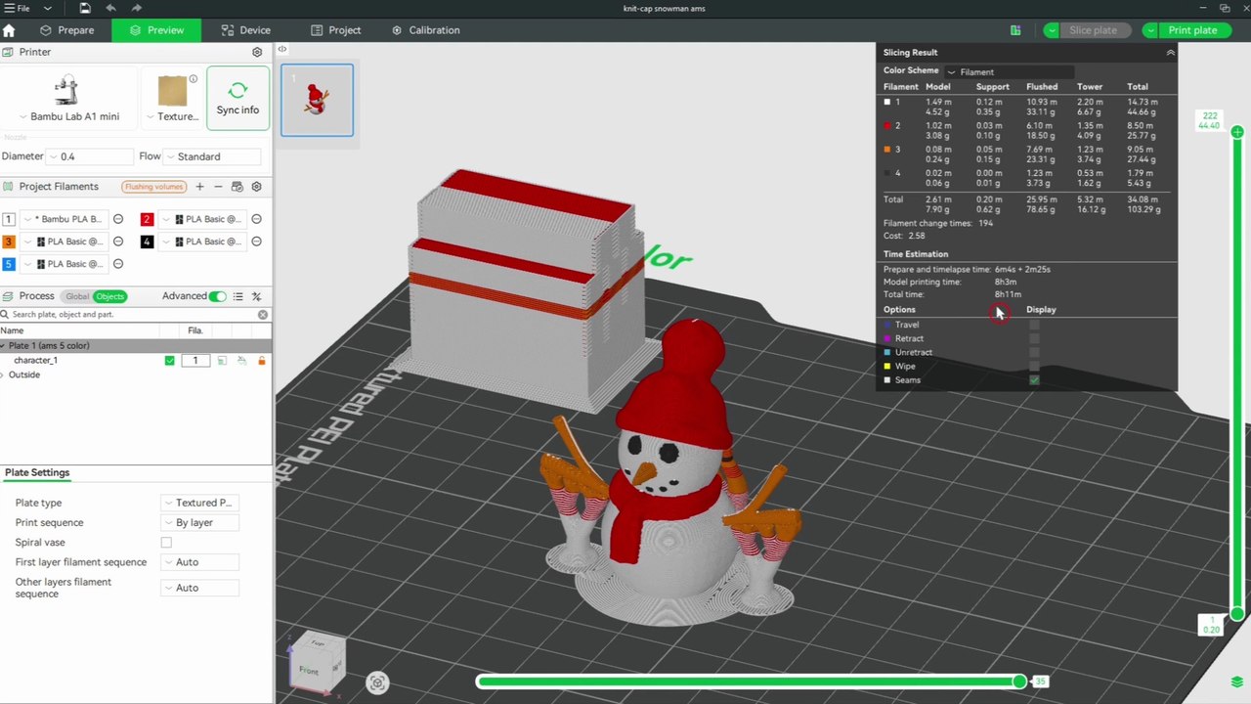Screen dimensions: 1251x704
Task: Click the Print plate button
Action: click(1192, 30)
